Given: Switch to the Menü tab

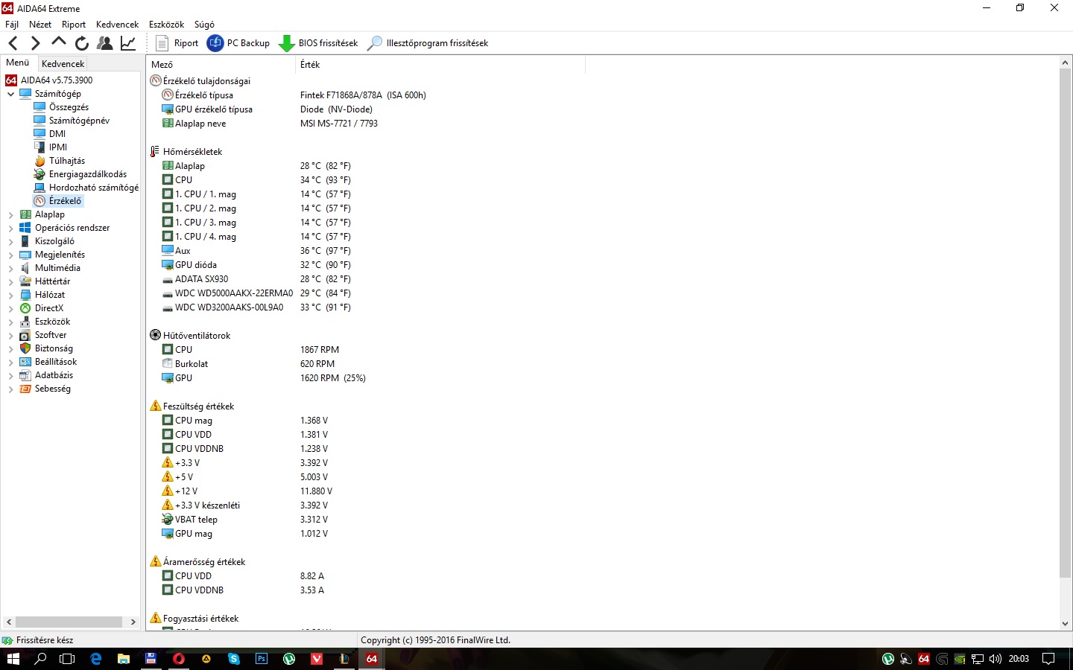Looking at the screenshot, I should tap(18, 63).
